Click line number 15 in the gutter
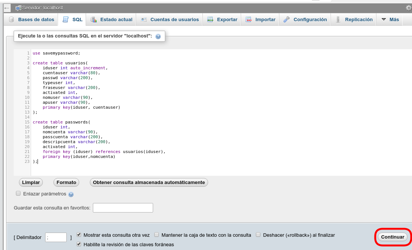This screenshot has height=250, width=412. pos(27,122)
